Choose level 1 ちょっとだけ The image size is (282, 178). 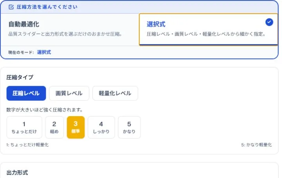click(24, 128)
